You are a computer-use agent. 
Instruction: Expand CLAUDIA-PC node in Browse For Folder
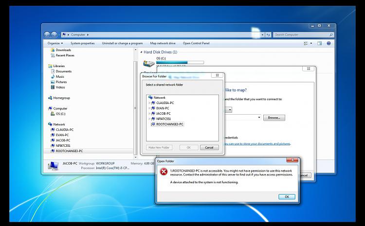coord(149,103)
